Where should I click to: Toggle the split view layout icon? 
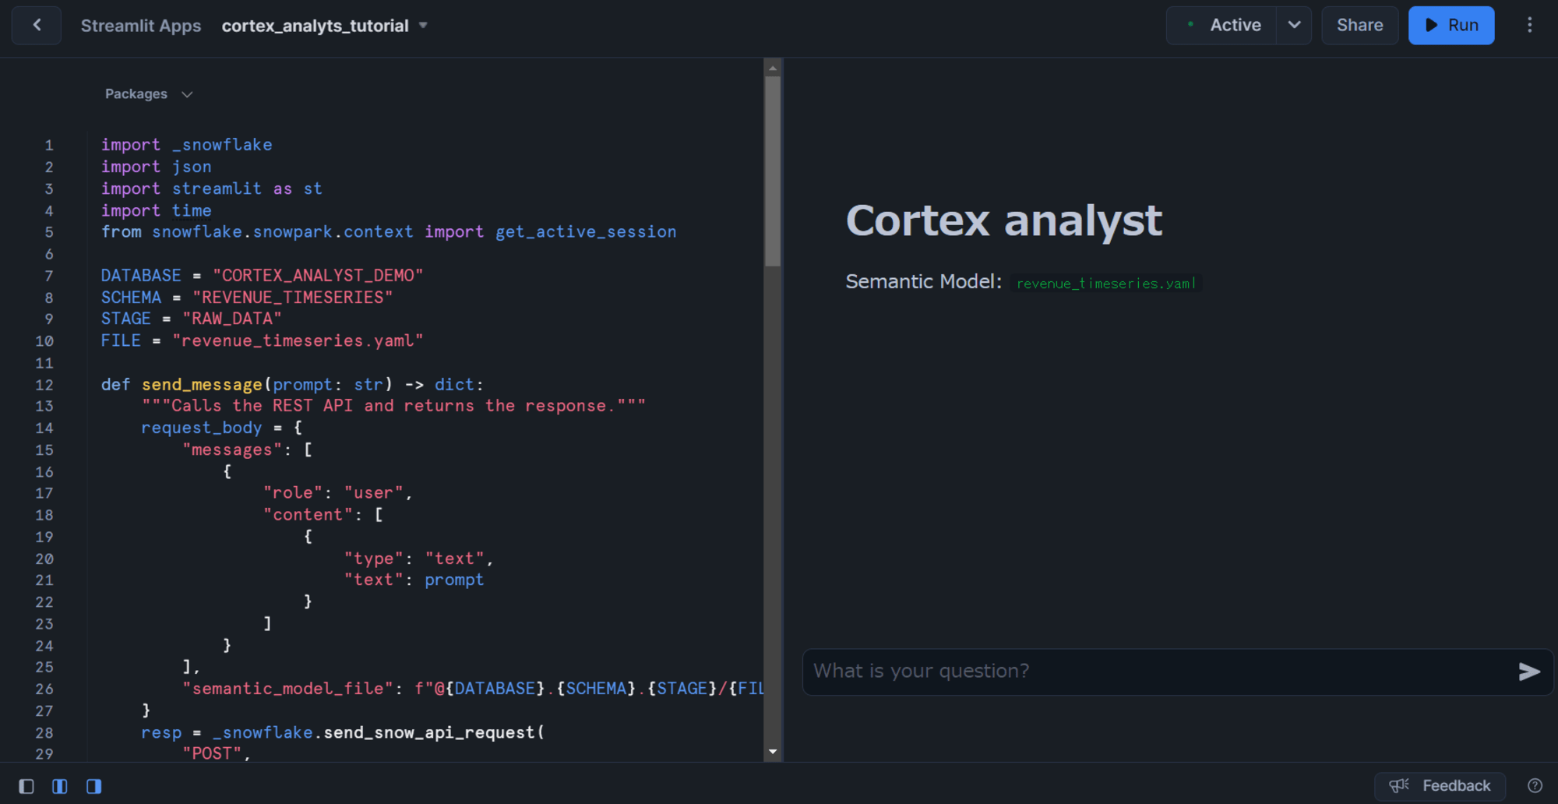click(59, 786)
